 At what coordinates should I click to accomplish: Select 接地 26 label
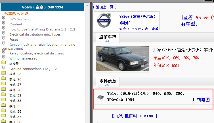point(15,79)
